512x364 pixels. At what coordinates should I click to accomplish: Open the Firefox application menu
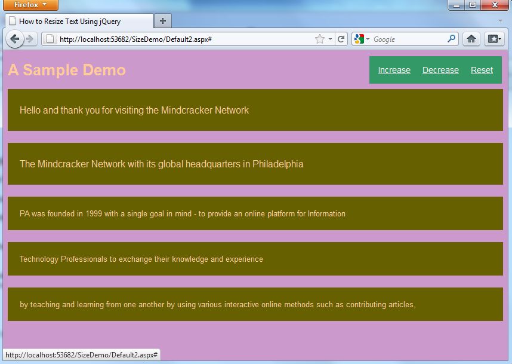pyautogui.click(x=30, y=5)
